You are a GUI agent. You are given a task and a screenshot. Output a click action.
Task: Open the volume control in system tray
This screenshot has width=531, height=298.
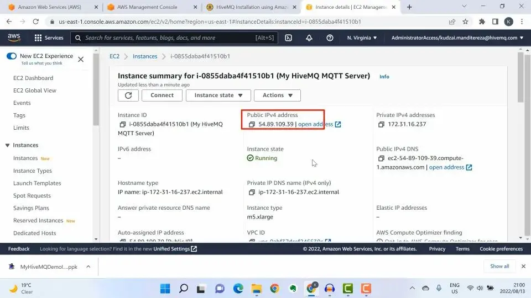point(480,288)
